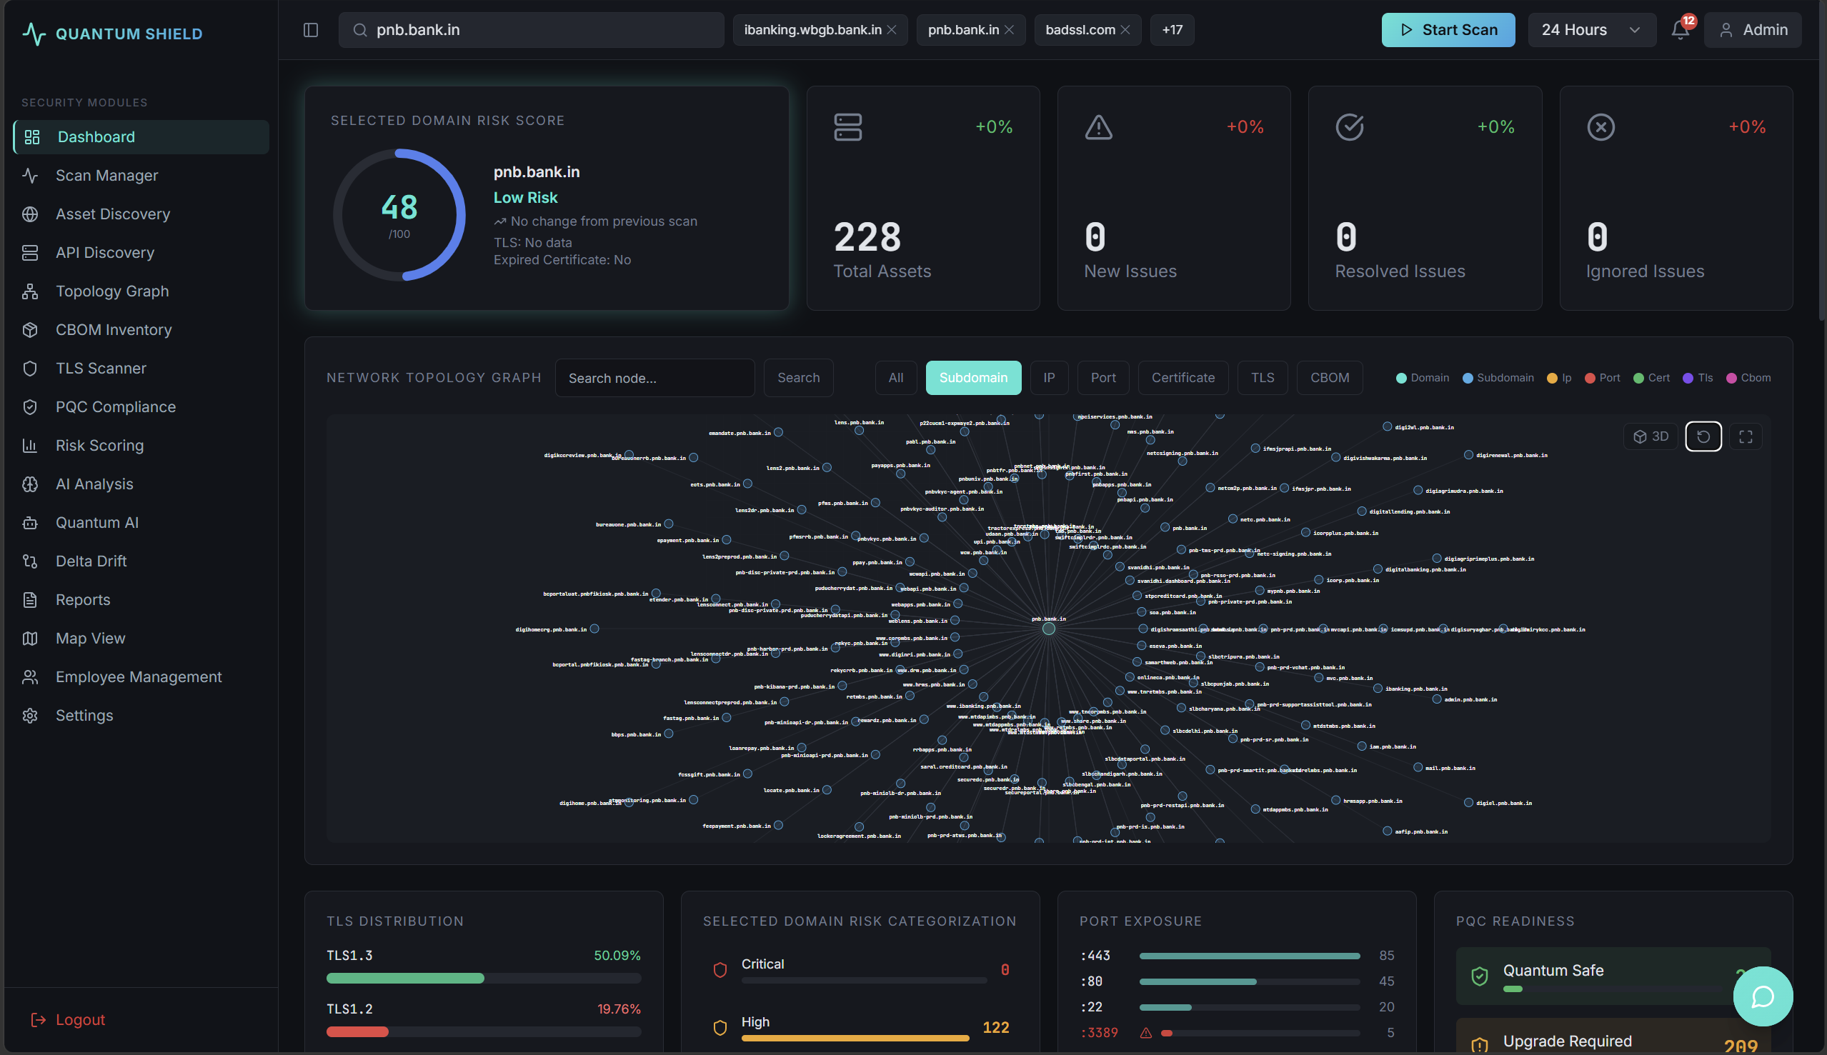Click the TLS Scanner shield icon
This screenshot has height=1055, width=1827.
(30, 368)
